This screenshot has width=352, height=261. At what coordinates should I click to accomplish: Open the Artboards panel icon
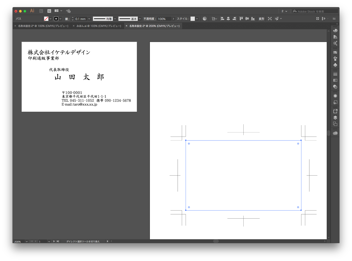[x=335, y=124]
